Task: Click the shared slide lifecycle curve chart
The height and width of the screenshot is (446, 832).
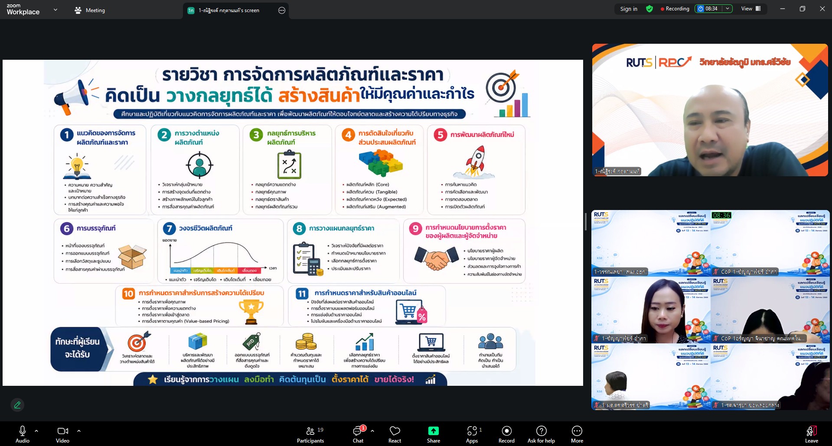Action: (219, 255)
